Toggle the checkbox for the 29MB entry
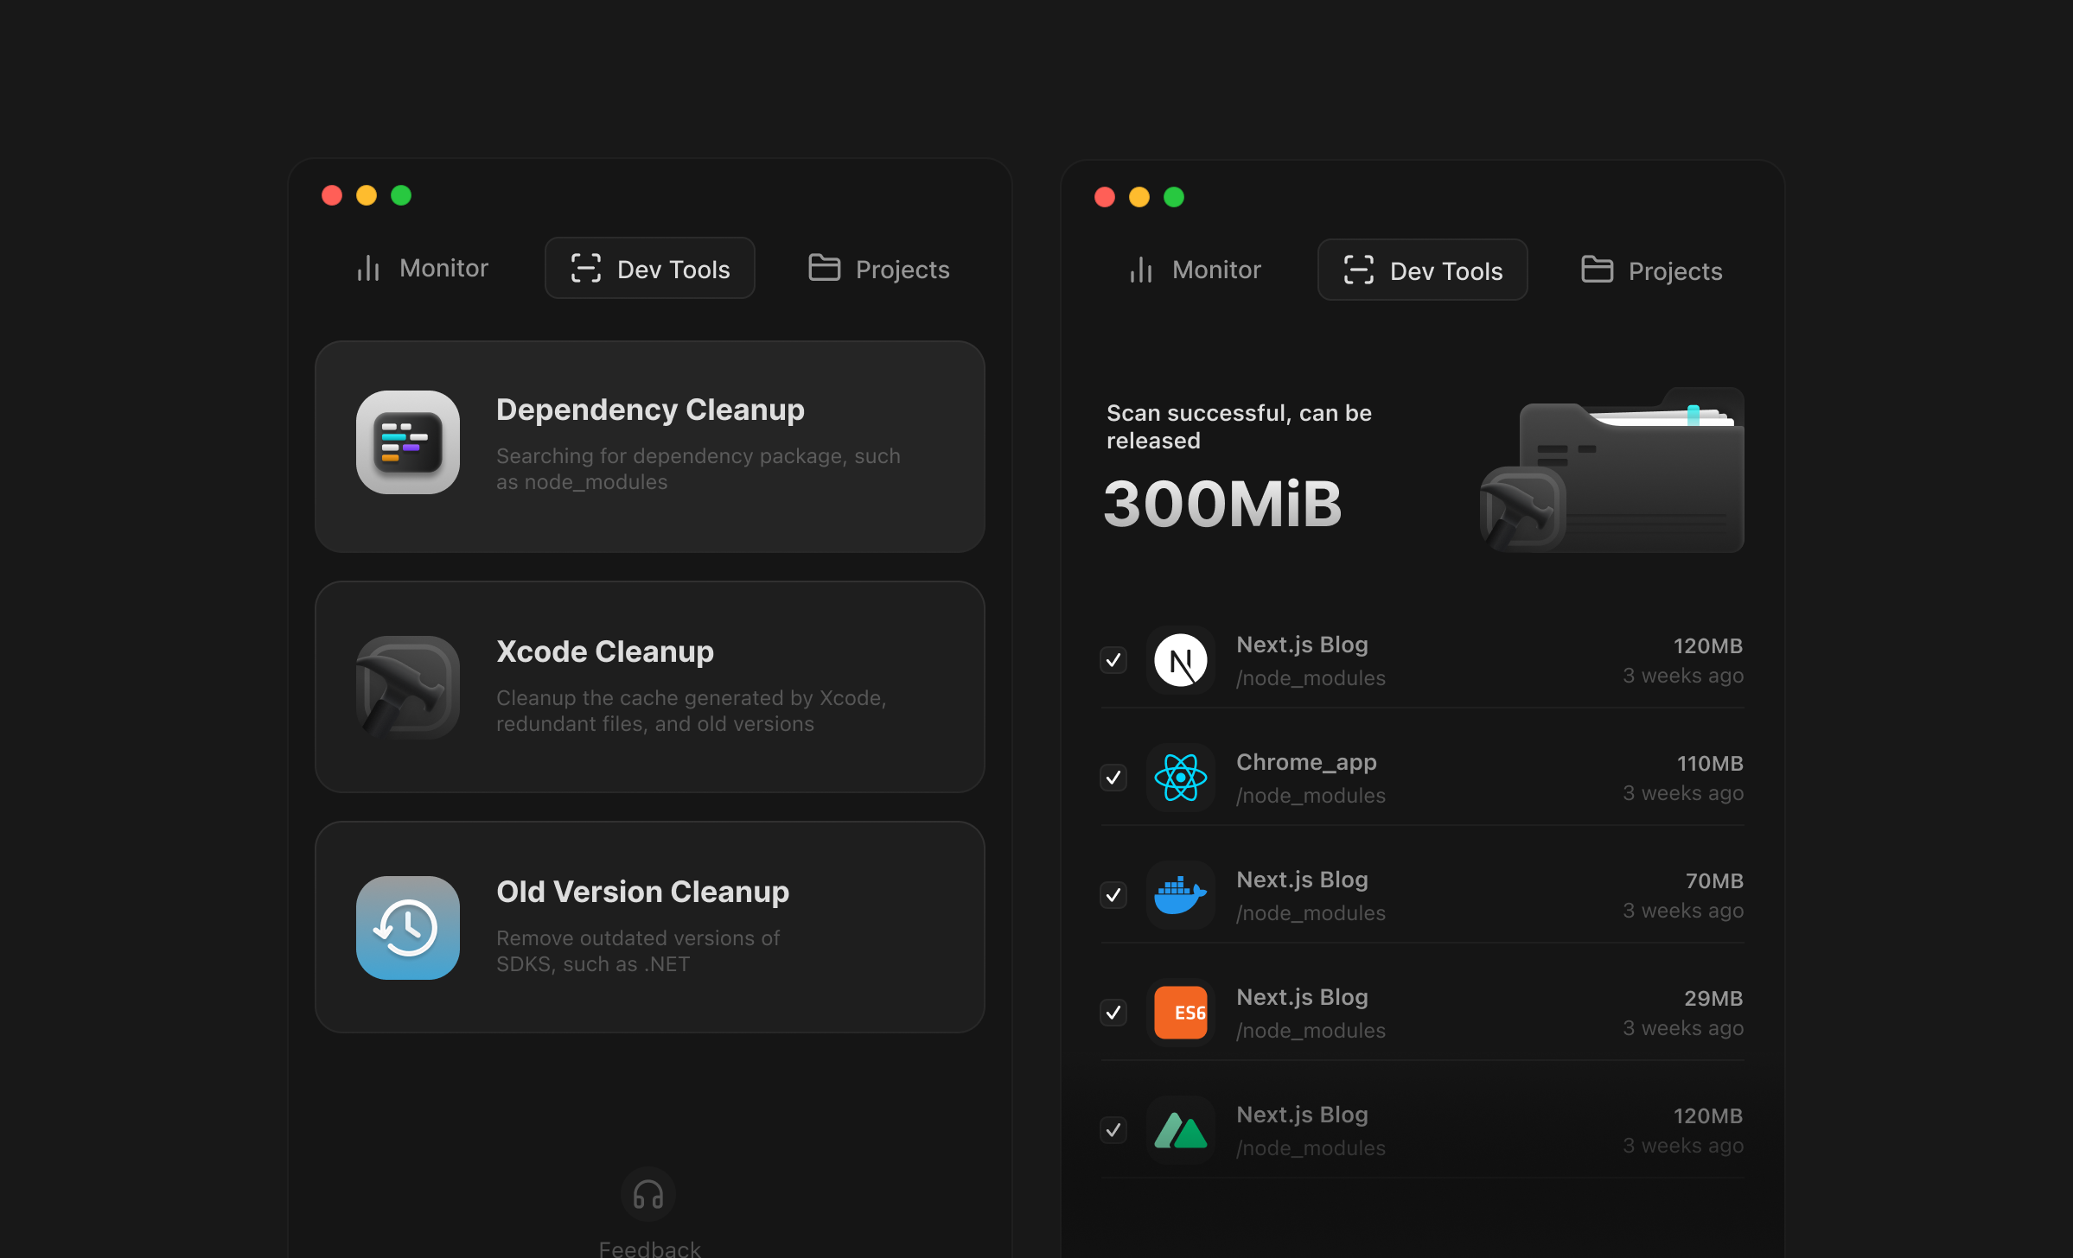2073x1258 pixels. pos(1113,1013)
